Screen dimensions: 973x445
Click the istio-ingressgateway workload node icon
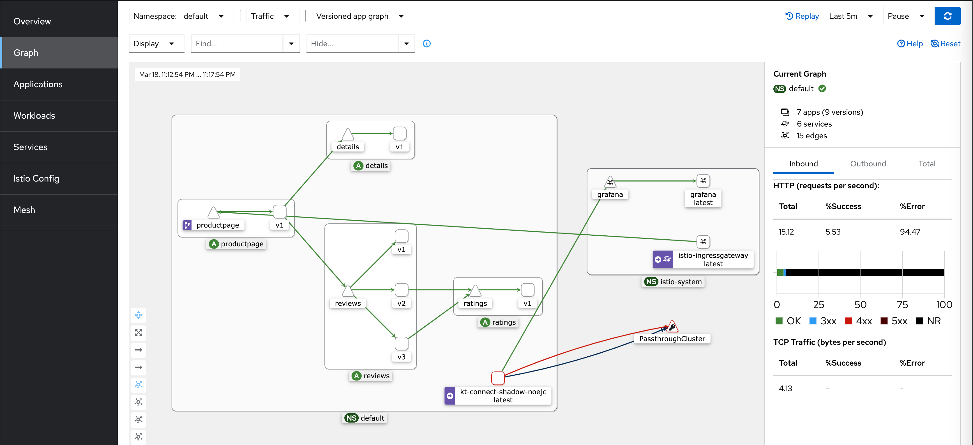coord(703,242)
